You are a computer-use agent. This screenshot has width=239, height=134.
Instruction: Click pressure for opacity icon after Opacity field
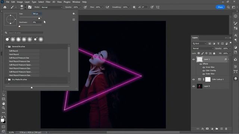click(x=85, y=7)
